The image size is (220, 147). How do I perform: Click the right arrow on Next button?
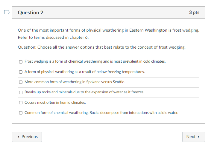(198, 137)
